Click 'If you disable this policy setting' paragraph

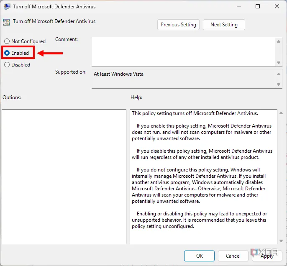pyautogui.click(x=202, y=154)
